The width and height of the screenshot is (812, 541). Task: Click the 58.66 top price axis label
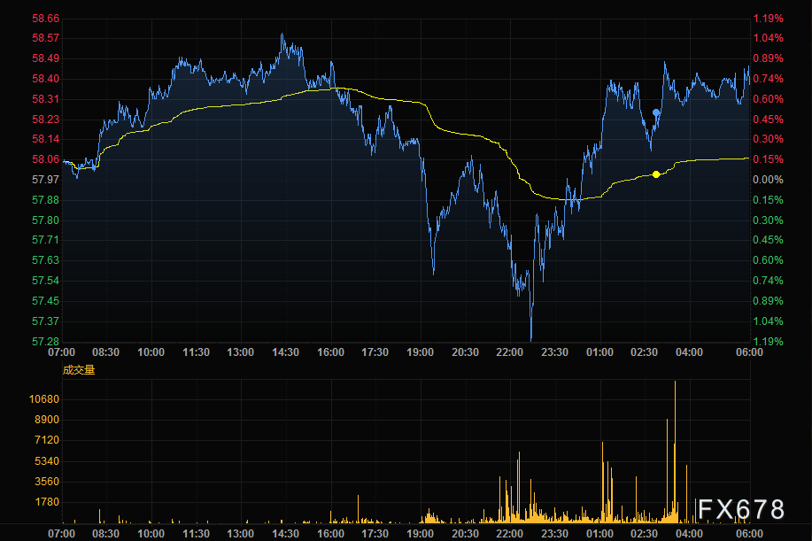pyautogui.click(x=45, y=18)
